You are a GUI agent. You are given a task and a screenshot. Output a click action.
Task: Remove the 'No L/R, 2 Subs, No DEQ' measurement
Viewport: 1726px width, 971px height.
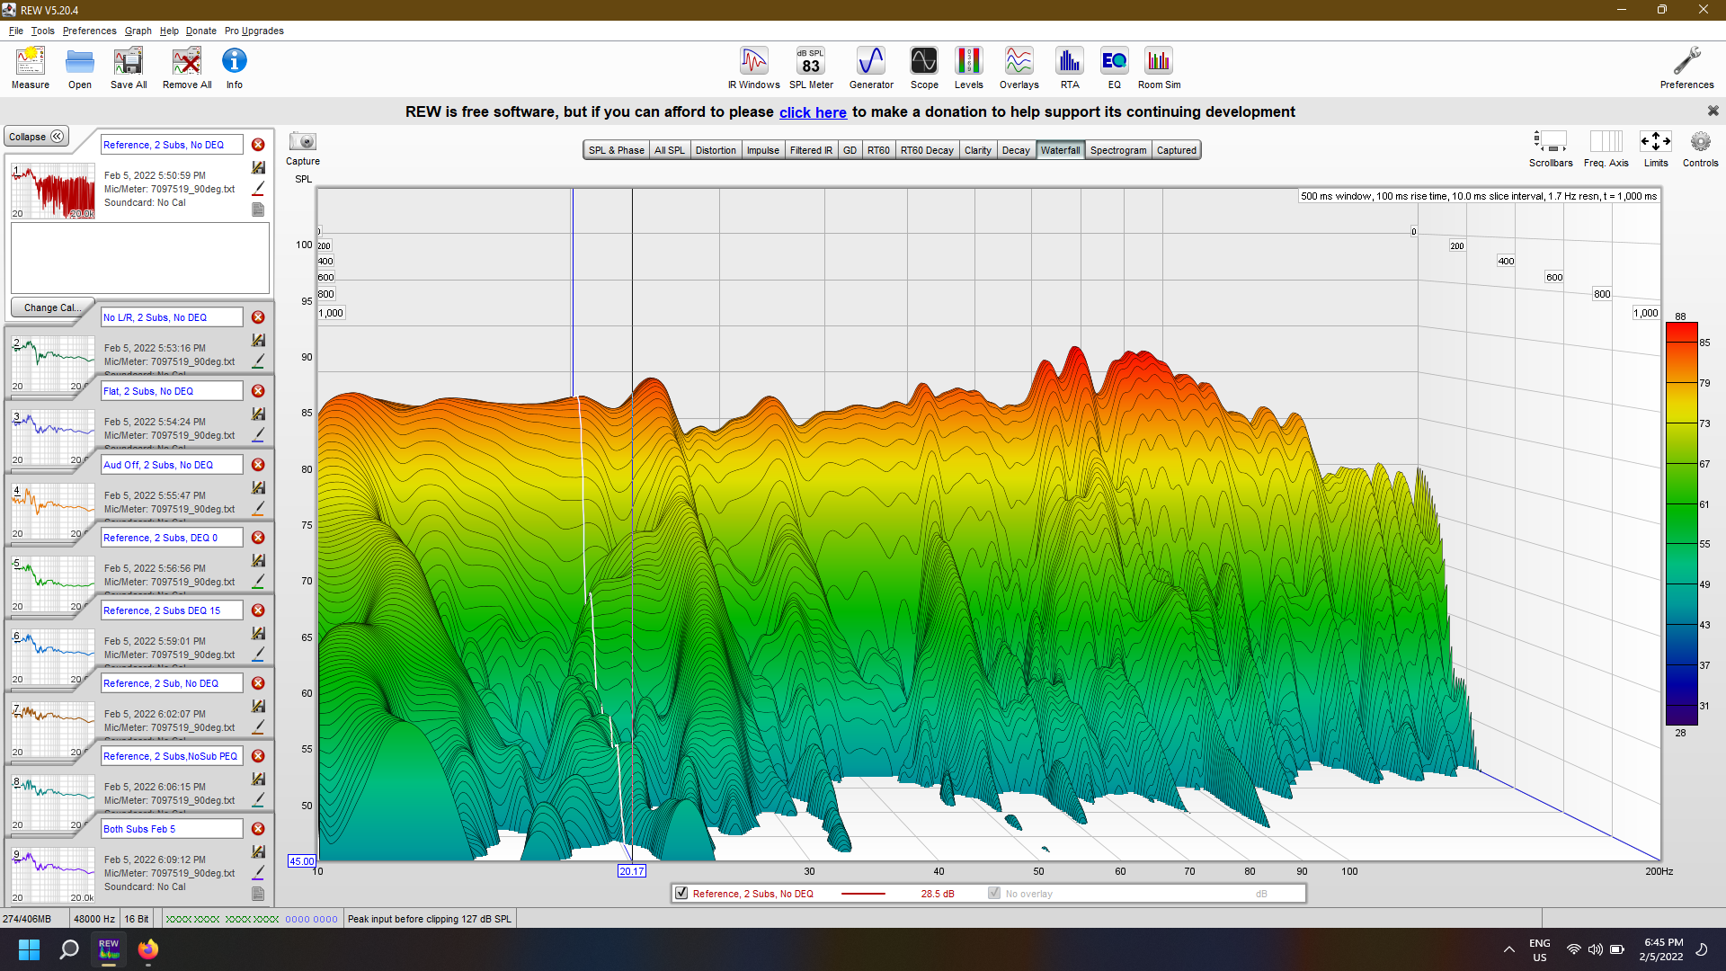pyautogui.click(x=258, y=317)
